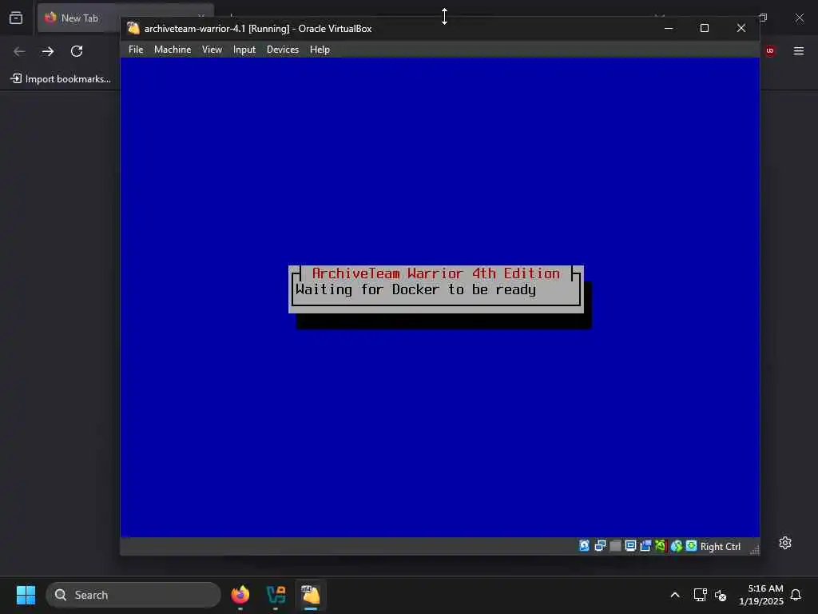Click the Right Ctrl host key label
Screen dimensions: 818x614
[720, 547]
